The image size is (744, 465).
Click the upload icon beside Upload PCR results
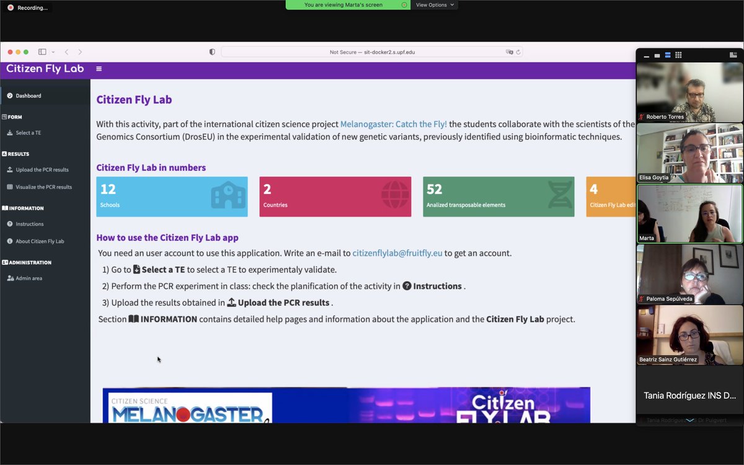coord(10,169)
